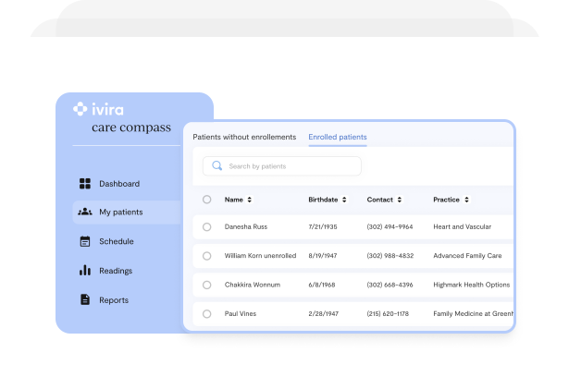569x389 pixels.
Task: Click the Dashboard grid icon
Action: click(x=85, y=184)
